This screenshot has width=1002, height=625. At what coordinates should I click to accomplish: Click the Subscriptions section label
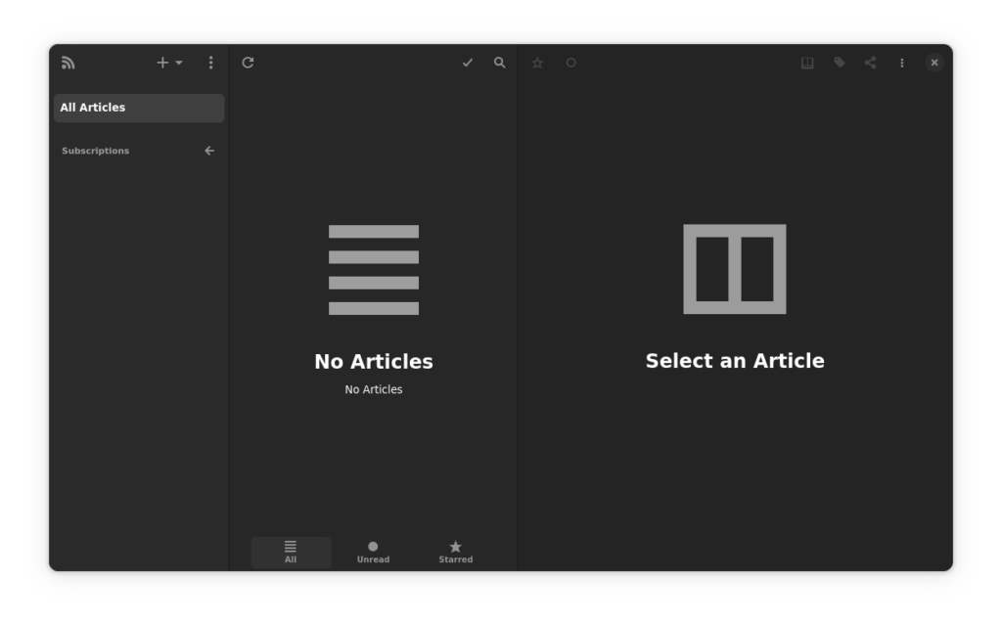96,151
